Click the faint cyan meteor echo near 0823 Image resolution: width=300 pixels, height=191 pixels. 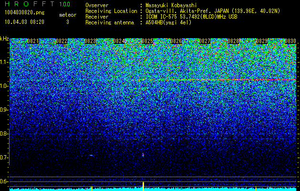[91, 155]
